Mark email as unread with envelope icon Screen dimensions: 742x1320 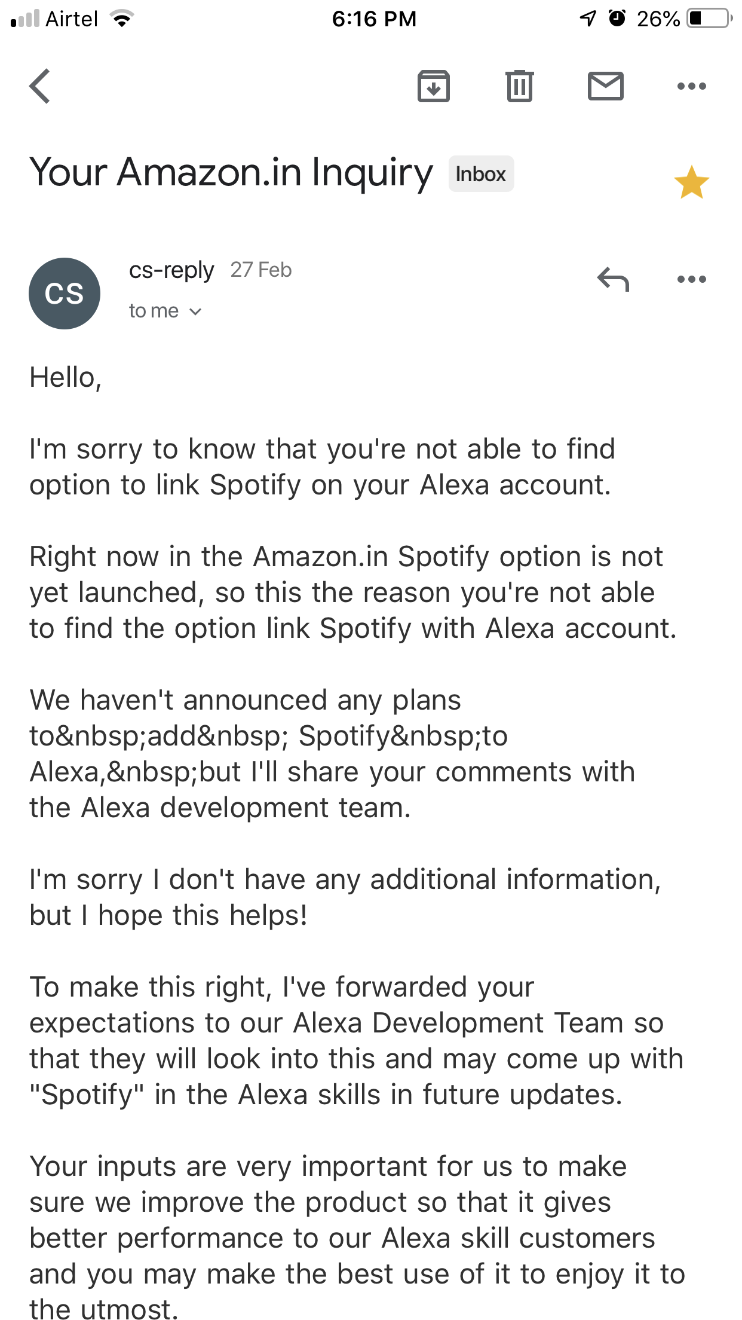605,87
